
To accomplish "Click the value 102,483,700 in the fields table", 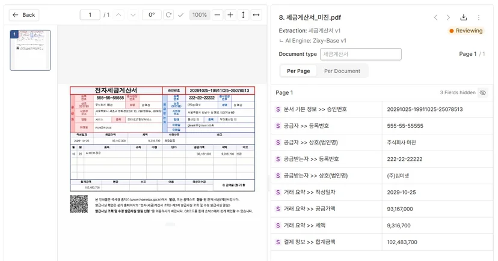I will pyautogui.click(x=402, y=242).
